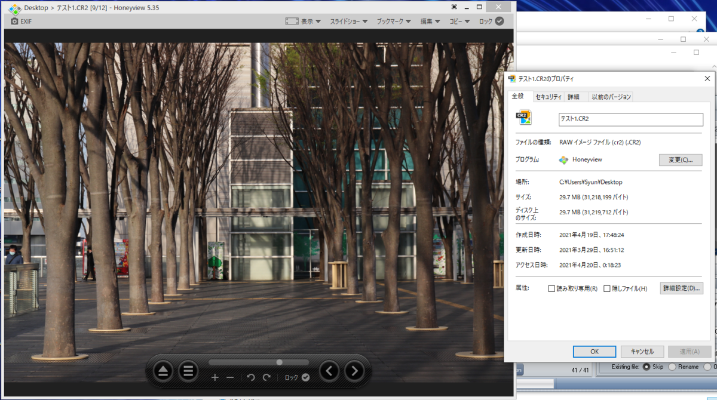Open file with eject button in control bar
Image resolution: width=717 pixels, height=400 pixels.
163,371
